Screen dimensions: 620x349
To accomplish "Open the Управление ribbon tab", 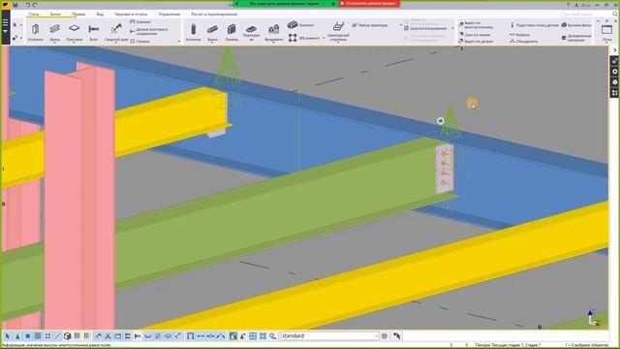I will pos(170,14).
